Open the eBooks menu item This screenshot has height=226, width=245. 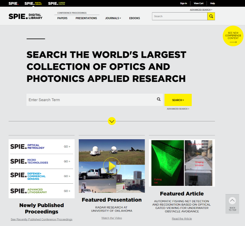coord(134,18)
